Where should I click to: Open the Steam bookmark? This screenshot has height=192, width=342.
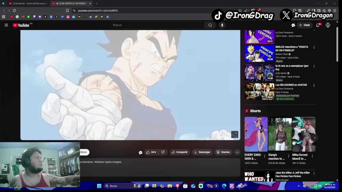point(91,17)
